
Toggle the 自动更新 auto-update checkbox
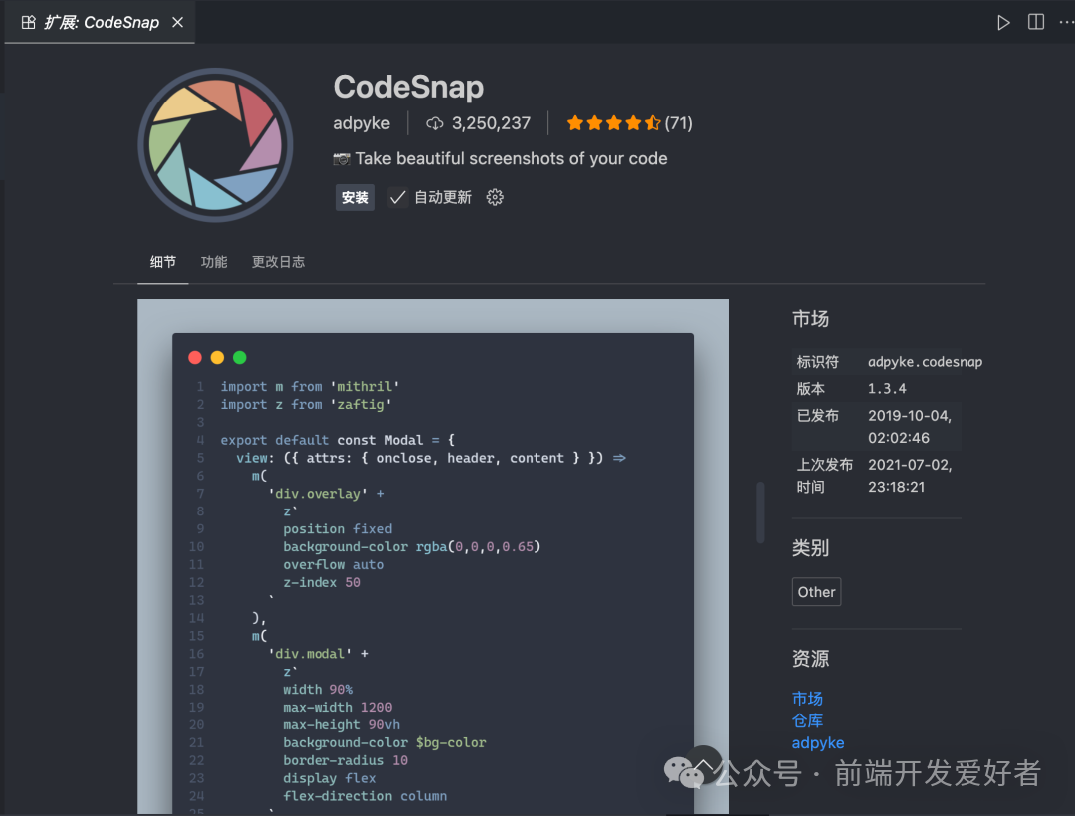tap(397, 197)
